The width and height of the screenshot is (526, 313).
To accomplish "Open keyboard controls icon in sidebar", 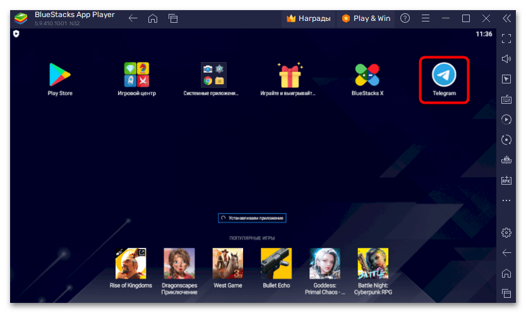I will (x=506, y=99).
